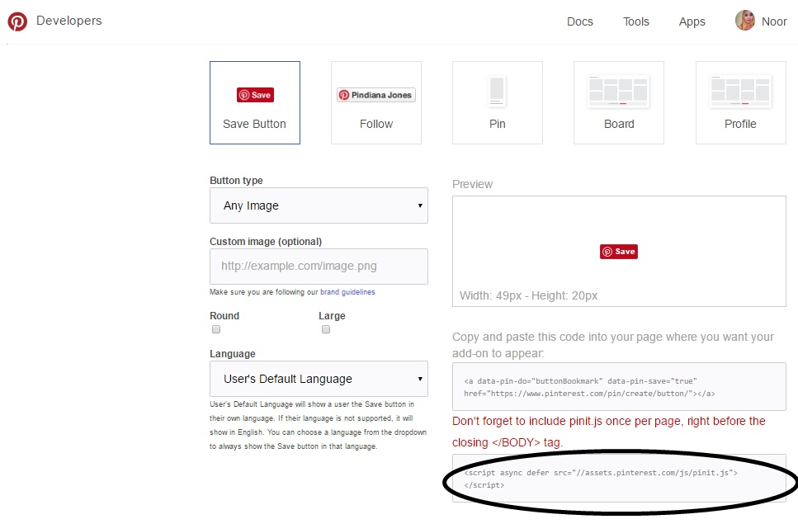Select the Profile widget card

click(740, 103)
